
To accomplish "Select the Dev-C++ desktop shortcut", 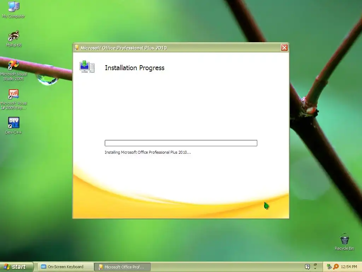I will [14, 126].
